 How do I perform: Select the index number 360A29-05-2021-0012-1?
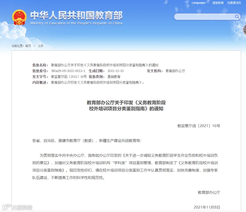pos(68,71)
